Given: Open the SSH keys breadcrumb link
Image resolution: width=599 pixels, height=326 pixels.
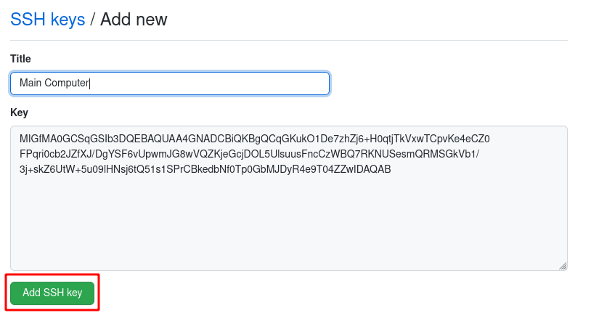Looking at the screenshot, I should pos(47,19).
